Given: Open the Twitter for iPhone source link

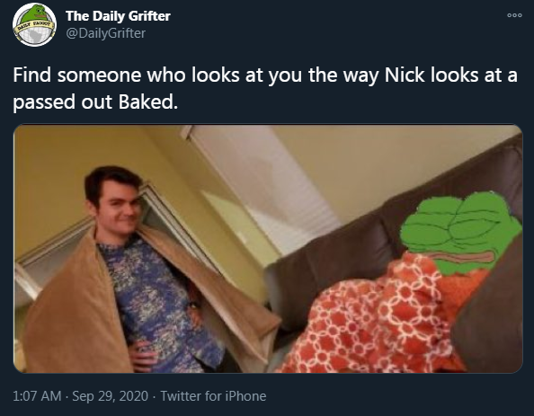Looking at the screenshot, I should tap(213, 396).
